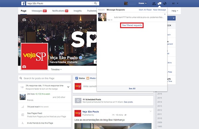The image size is (199, 129).
Task: Open the Help dropdown
Action: (175, 11)
